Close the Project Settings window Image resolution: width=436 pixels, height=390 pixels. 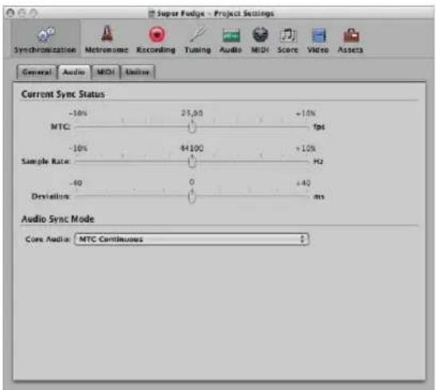click(x=10, y=13)
